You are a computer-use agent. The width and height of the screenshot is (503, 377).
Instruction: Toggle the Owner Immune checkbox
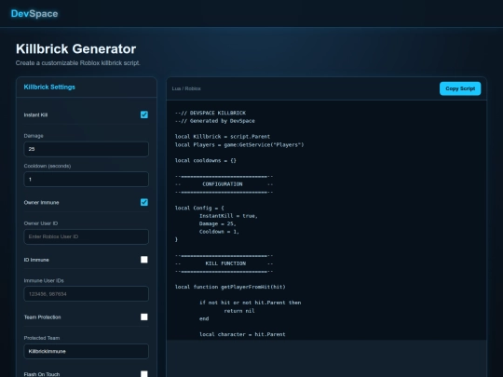pyautogui.click(x=144, y=202)
